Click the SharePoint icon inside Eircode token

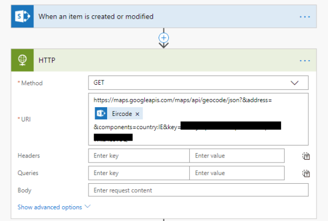coord(101,114)
